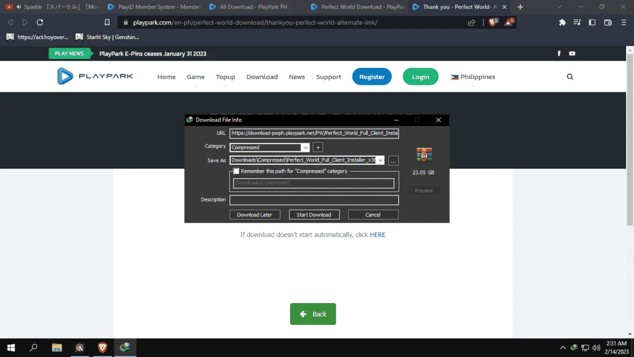Screen dimensions: 634x357
Task: Click the WinRAR file type icon
Action: coord(424,155)
